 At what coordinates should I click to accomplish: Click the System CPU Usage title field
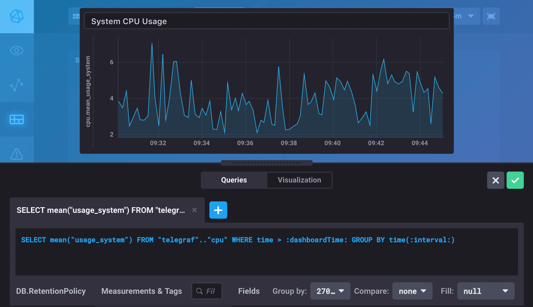[267, 21]
